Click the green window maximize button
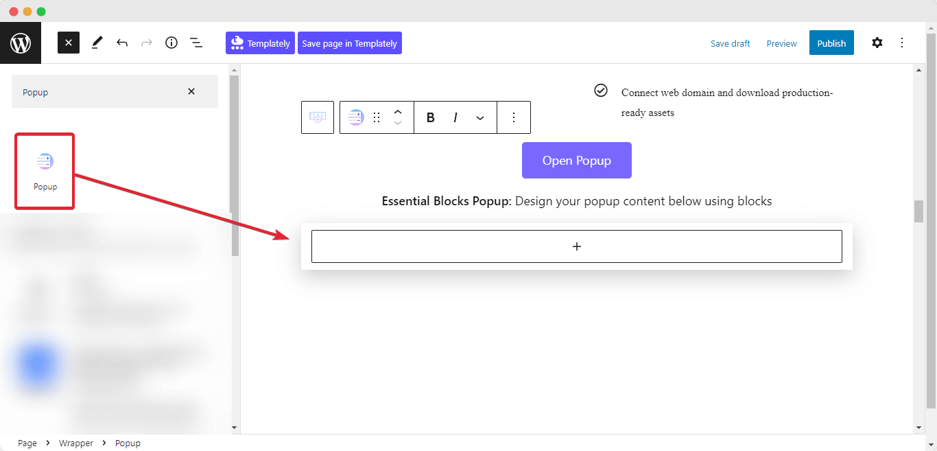Viewport: 937px width, 451px height. [41, 11]
